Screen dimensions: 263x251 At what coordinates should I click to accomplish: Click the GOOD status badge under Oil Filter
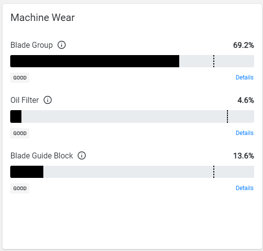pos(20,134)
